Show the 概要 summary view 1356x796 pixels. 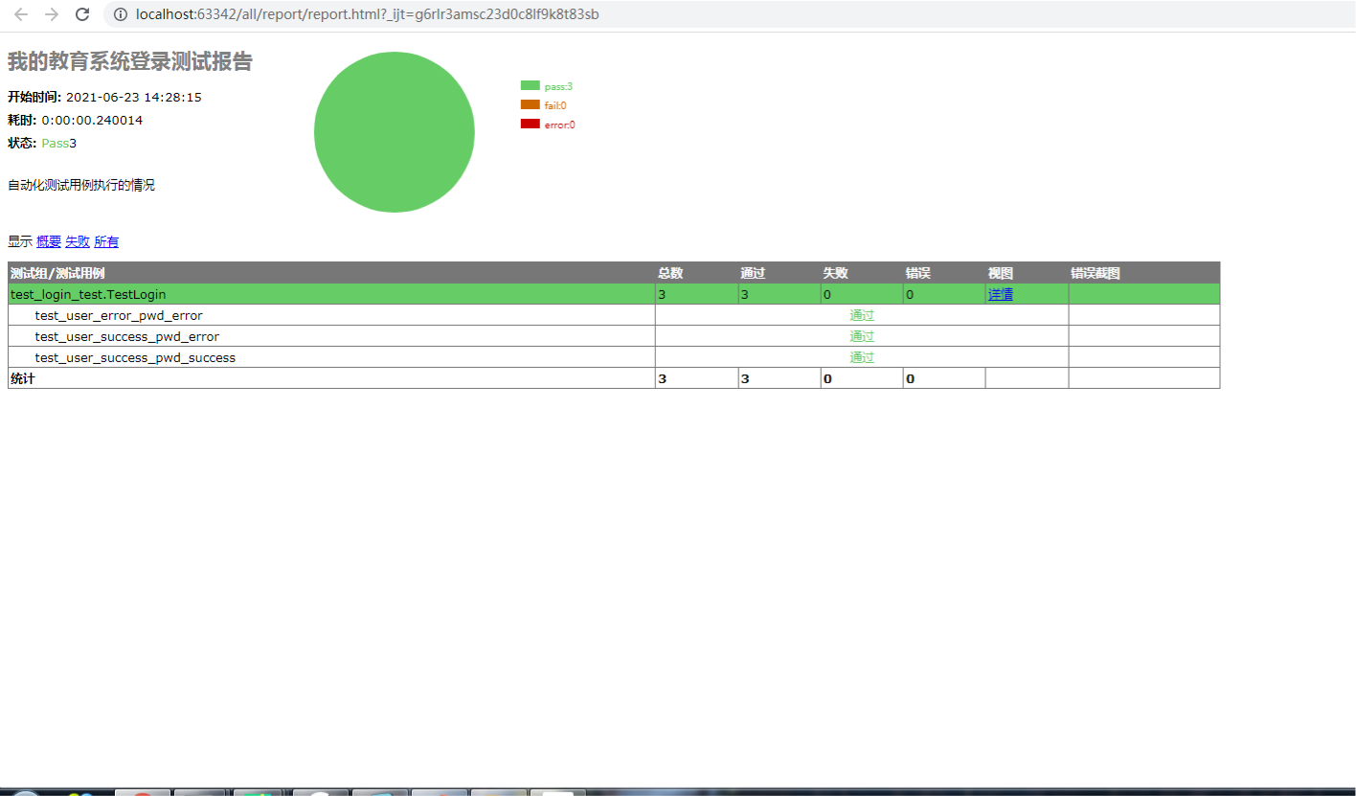point(49,241)
